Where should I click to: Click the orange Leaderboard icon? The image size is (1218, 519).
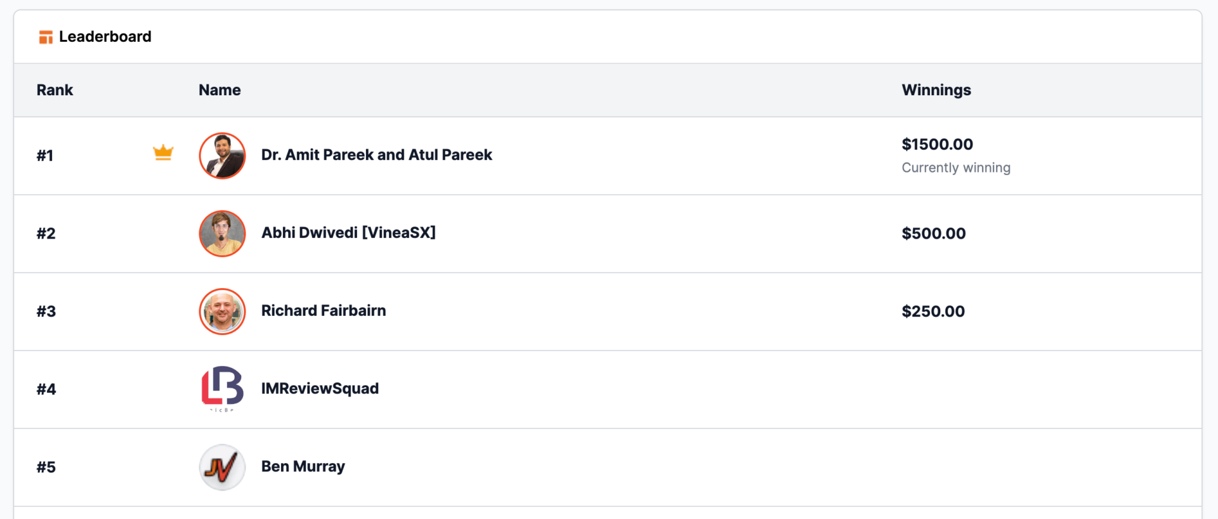pyautogui.click(x=46, y=37)
